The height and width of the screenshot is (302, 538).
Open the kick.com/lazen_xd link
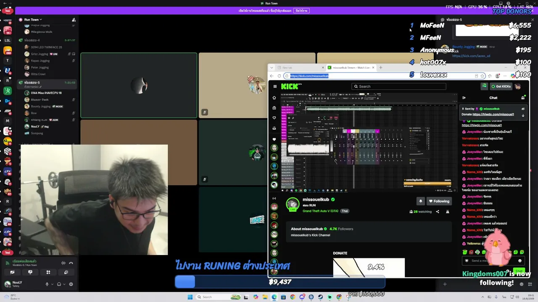(471, 56)
